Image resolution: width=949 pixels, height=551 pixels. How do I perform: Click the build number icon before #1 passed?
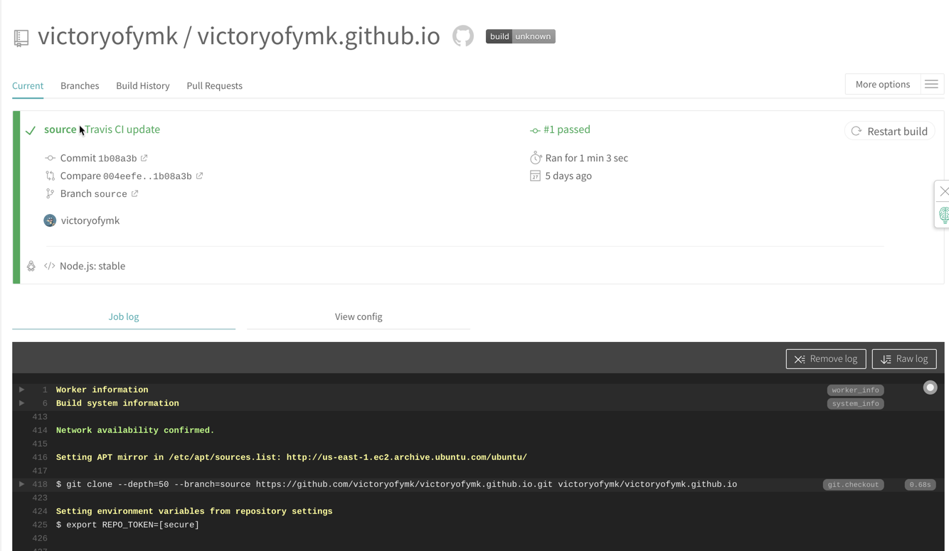click(535, 130)
